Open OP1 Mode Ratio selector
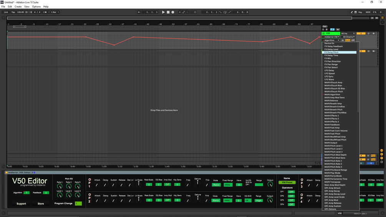Image resolution: width=386 pixels, height=217 pixels. (x=216, y=185)
